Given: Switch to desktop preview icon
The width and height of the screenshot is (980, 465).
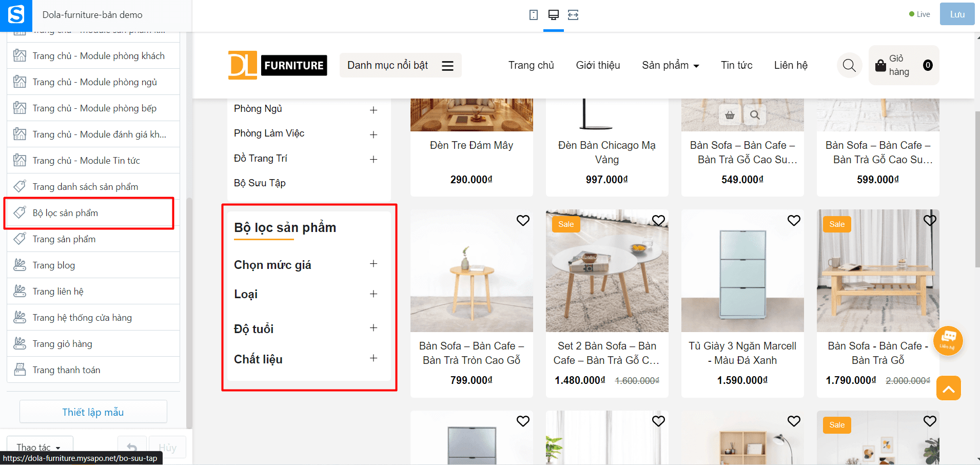Looking at the screenshot, I should [x=553, y=15].
